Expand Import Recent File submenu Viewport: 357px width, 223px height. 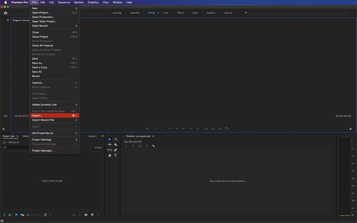pos(54,120)
